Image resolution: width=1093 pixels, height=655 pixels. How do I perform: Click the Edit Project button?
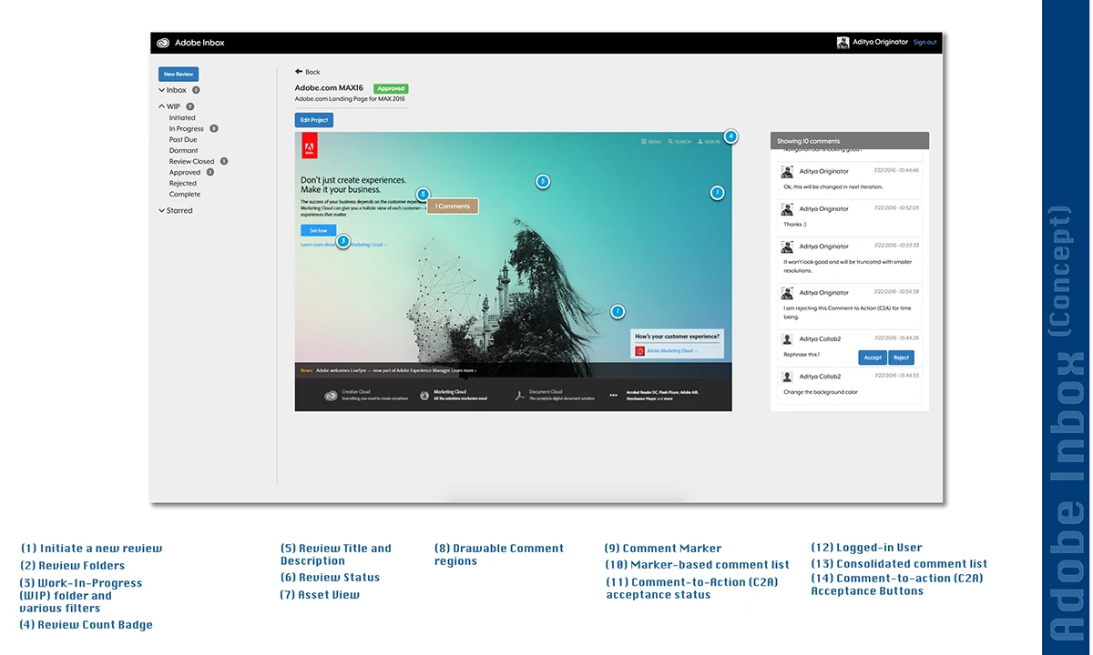coord(314,120)
